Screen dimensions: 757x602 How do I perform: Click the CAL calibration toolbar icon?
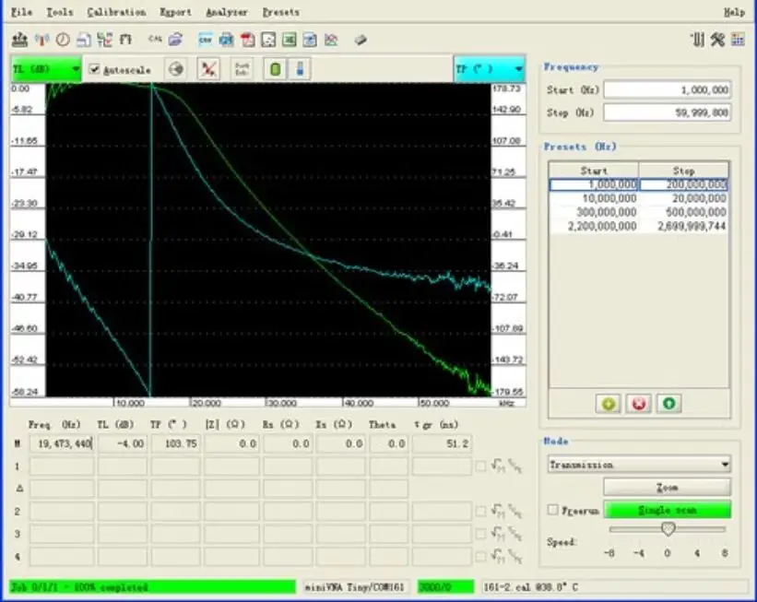coord(155,39)
